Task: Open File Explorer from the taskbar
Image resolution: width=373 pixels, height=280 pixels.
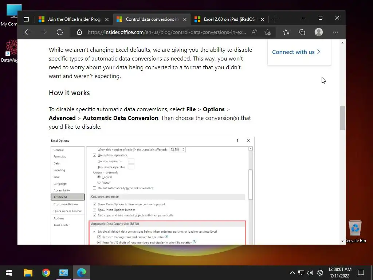Action: coord(28,273)
